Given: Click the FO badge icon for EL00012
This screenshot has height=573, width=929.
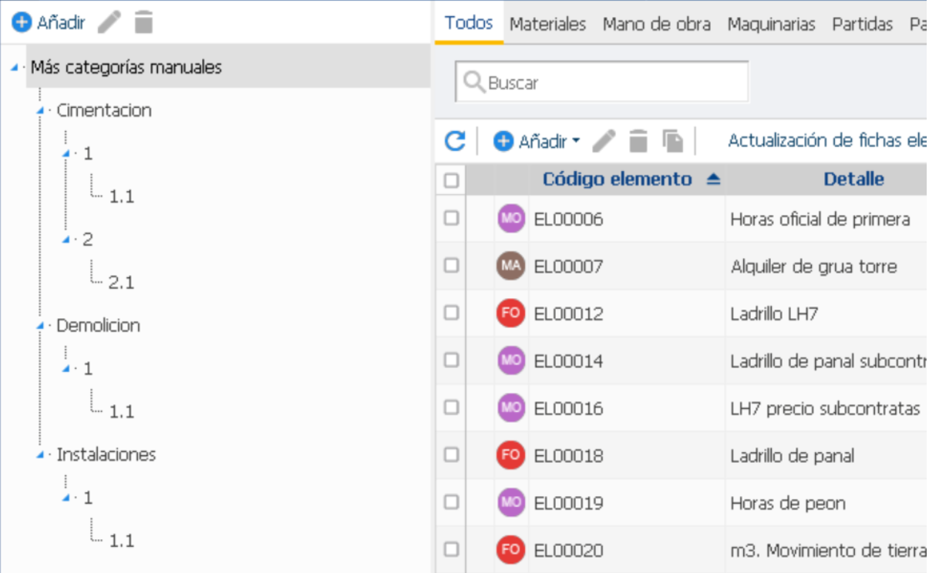Looking at the screenshot, I should pyautogui.click(x=511, y=313).
